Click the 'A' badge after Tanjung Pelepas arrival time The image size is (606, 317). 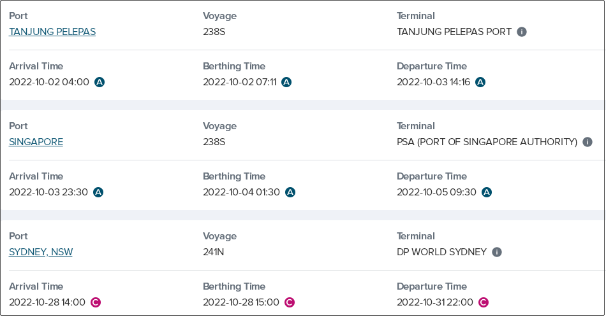100,82
